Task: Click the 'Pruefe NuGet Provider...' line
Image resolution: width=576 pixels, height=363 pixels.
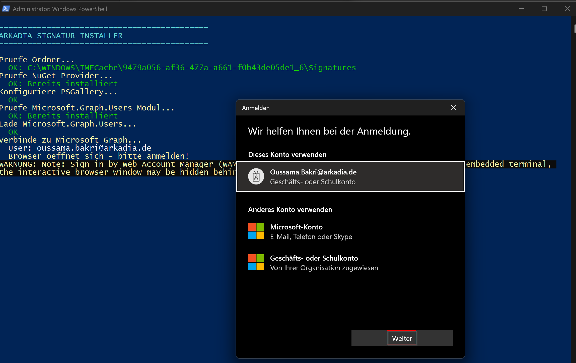Action: [x=56, y=76]
